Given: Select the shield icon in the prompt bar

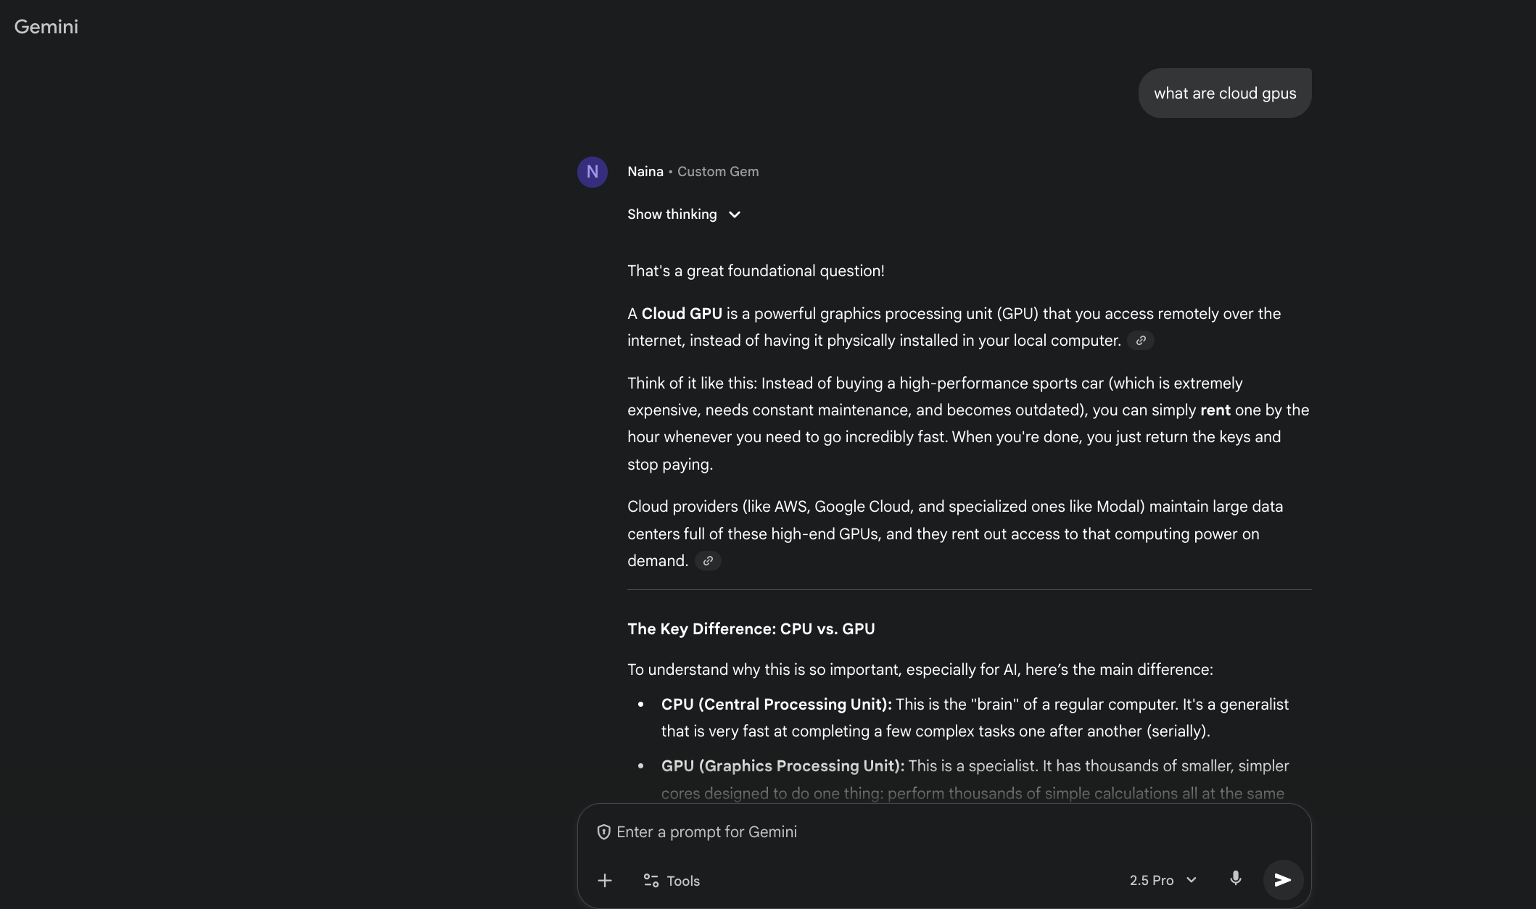Looking at the screenshot, I should click(604, 831).
